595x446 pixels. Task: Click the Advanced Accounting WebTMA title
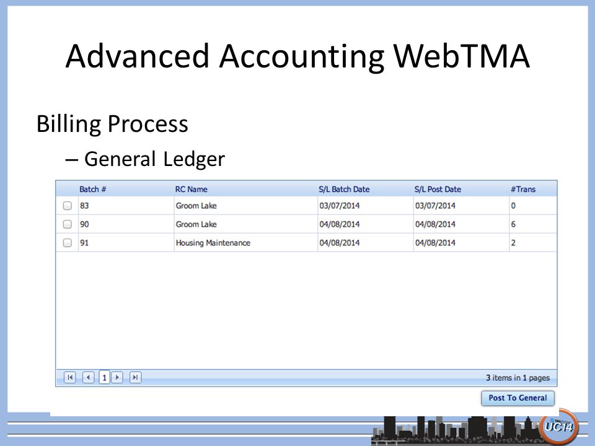click(x=297, y=56)
